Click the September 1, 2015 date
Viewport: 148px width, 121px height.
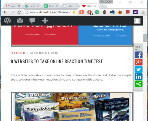pyautogui.click(x=44, y=53)
